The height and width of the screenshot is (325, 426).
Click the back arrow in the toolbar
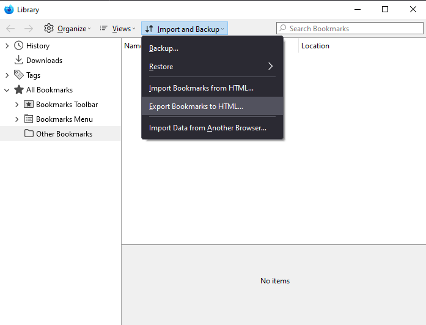click(x=10, y=29)
